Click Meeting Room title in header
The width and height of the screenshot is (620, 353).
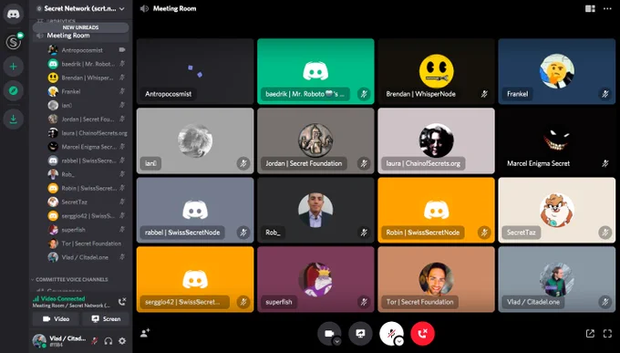pyautogui.click(x=174, y=8)
